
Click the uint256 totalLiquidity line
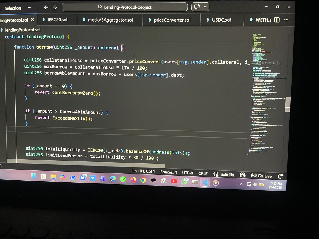tap(108, 151)
